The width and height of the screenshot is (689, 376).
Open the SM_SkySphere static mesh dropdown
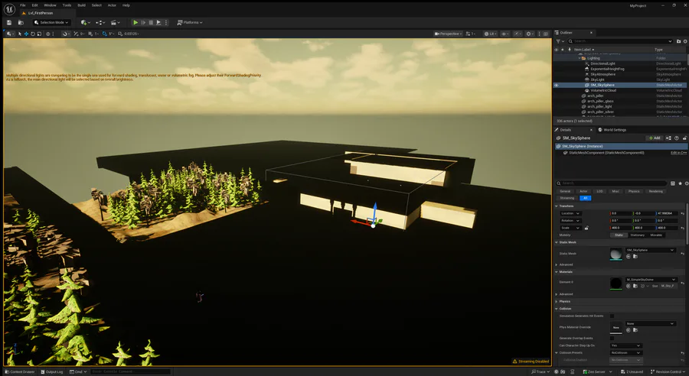(x=650, y=250)
